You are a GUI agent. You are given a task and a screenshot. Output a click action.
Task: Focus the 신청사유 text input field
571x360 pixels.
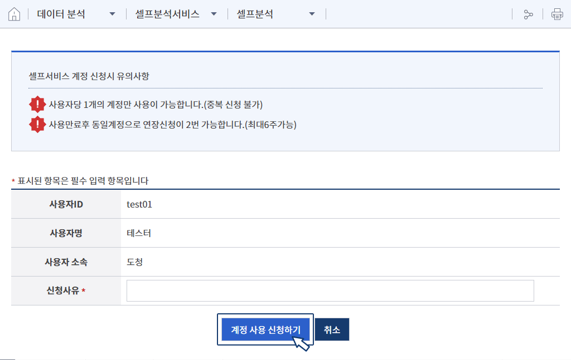pos(330,290)
